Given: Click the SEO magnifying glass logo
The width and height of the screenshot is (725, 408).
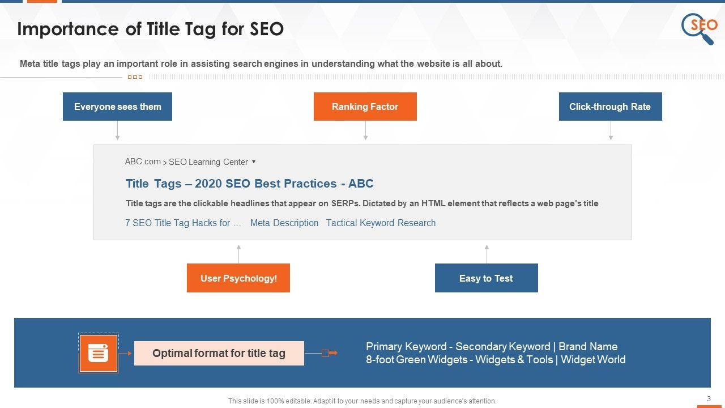Looking at the screenshot, I should pos(699,27).
